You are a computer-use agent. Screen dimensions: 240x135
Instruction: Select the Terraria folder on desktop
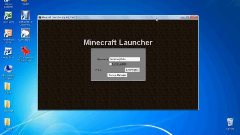point(8,124)
